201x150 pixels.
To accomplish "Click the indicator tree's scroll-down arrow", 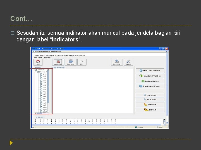I will click(x=48, y=112).
